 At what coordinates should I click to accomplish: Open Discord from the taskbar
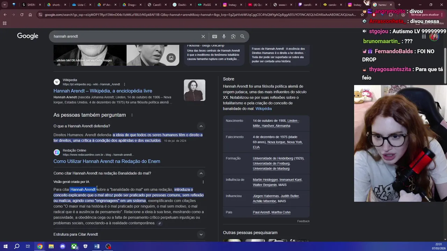point(63,246)
